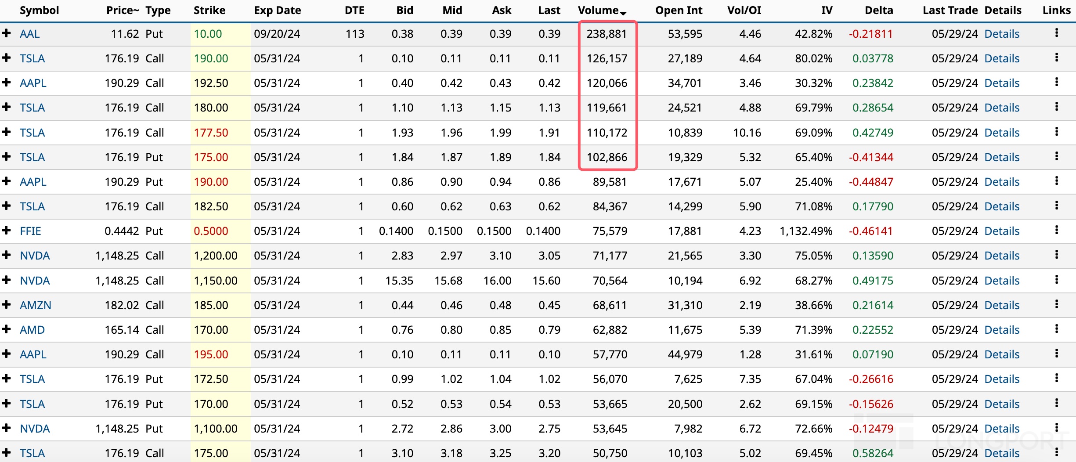
Task: Click three-dot menu on NVDA 1,200.00 call row
Action: pos(1057,255)
